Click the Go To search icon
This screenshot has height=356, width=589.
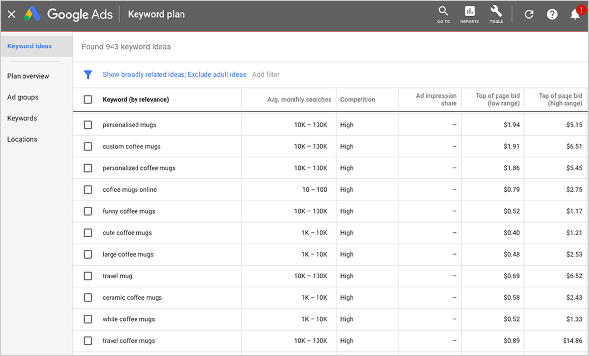click(443, 14)
